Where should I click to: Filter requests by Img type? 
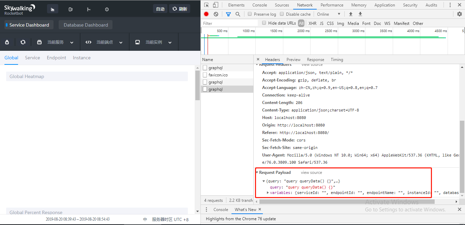point(341,23)
